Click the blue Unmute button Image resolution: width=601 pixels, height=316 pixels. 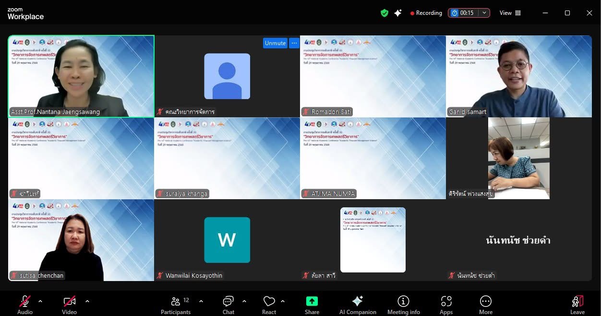click(275, 43)
